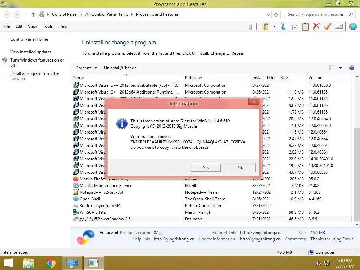The width and height of the screenshot is (360, 270).
Task: Open the Move To dropdown arrow
Action: (274, 26)
